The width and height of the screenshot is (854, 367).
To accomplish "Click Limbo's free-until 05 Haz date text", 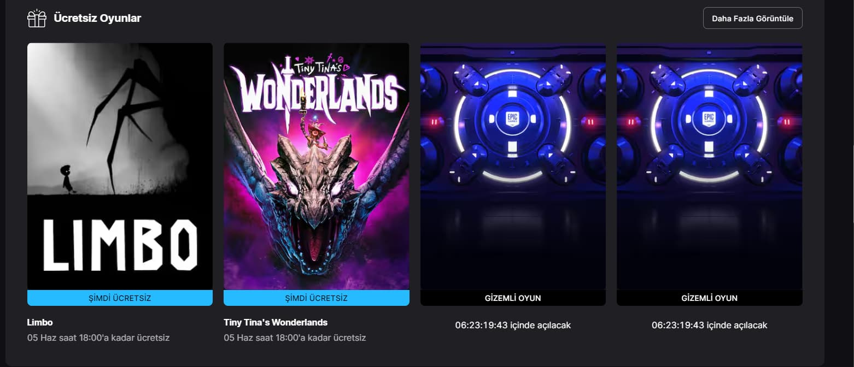I will point(98,338).
